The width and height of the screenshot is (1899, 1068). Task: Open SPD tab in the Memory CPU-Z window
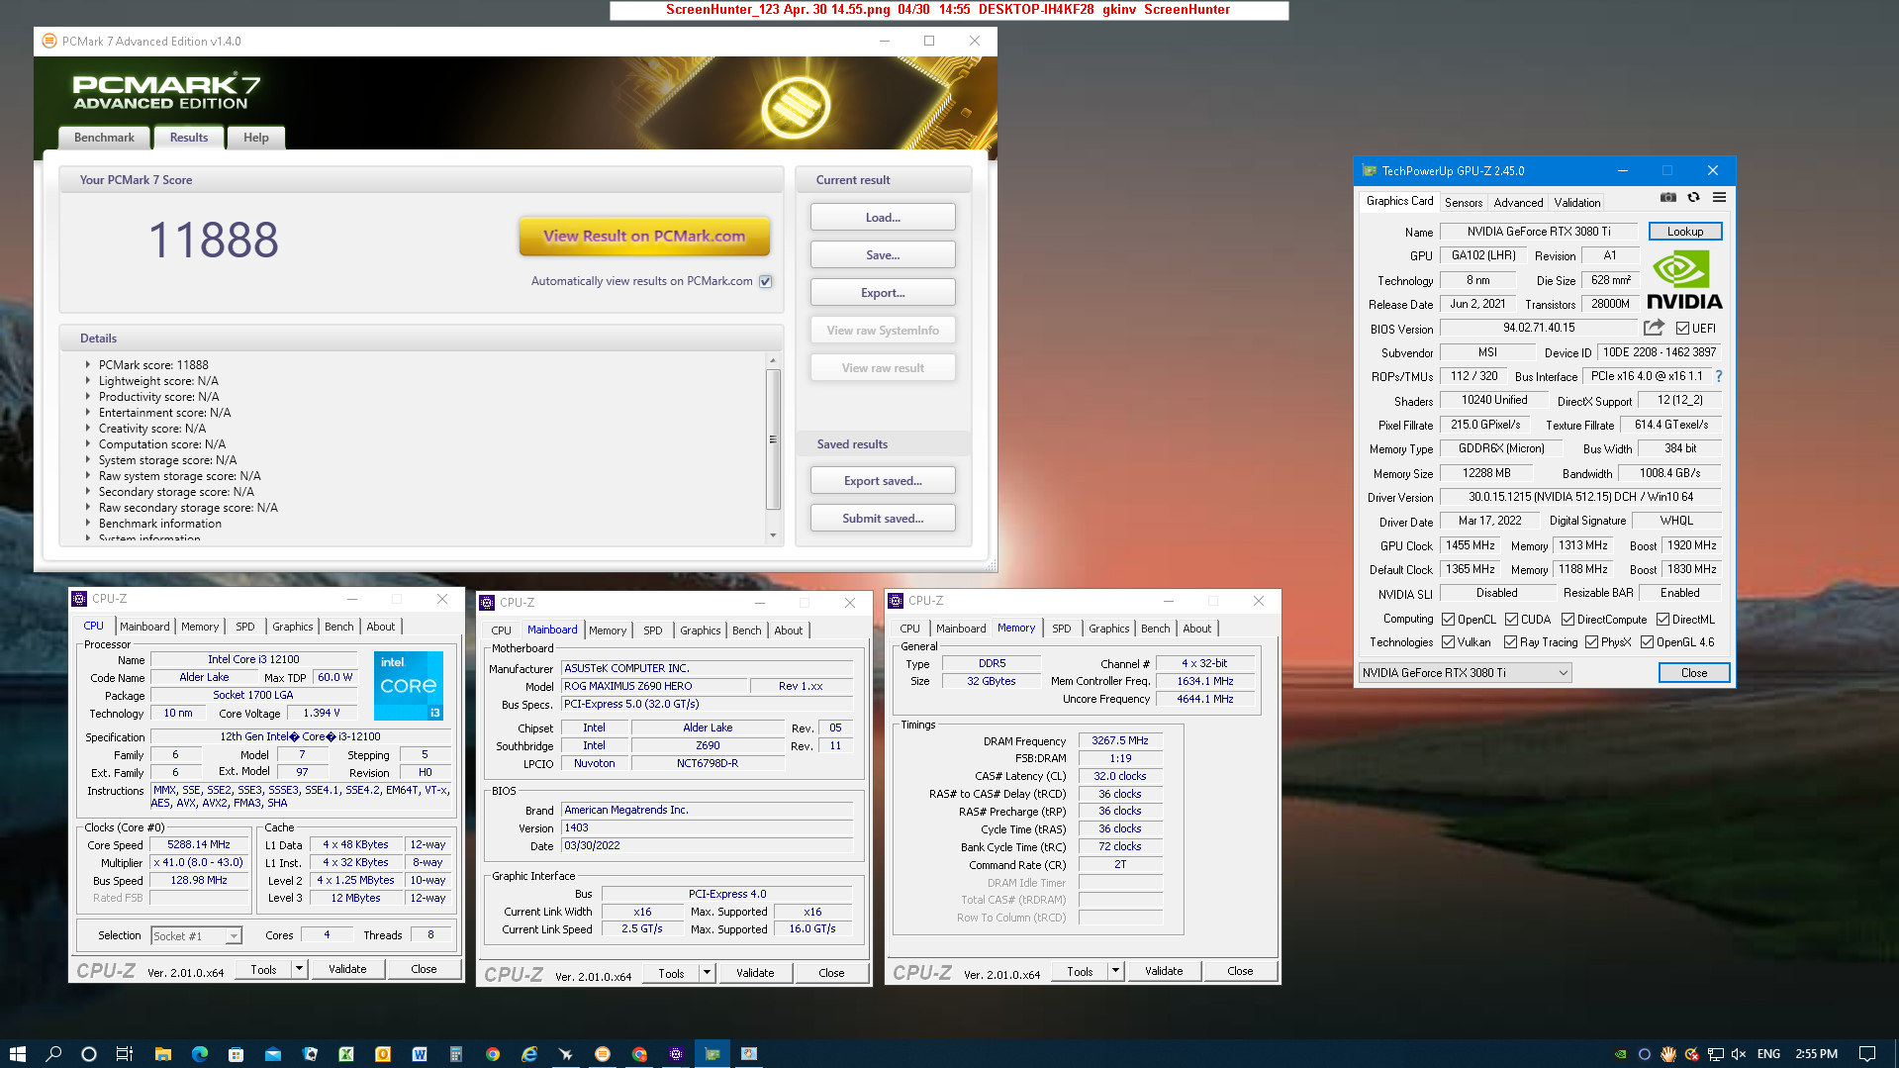(x=1062, y=629)
